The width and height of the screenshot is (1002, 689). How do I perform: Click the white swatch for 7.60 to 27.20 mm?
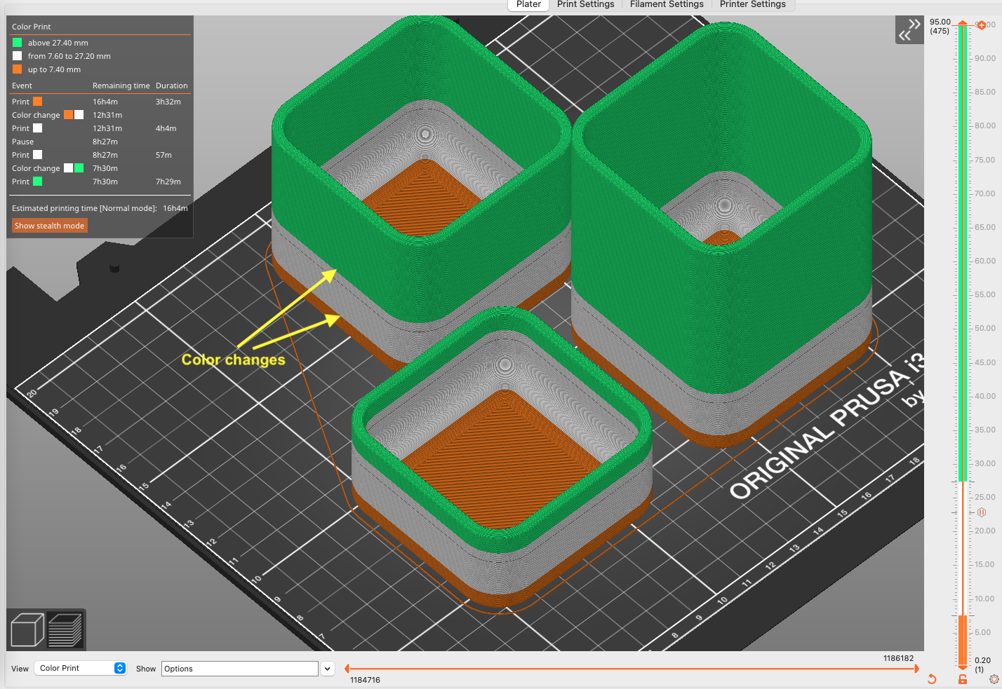tap(17, 55)
